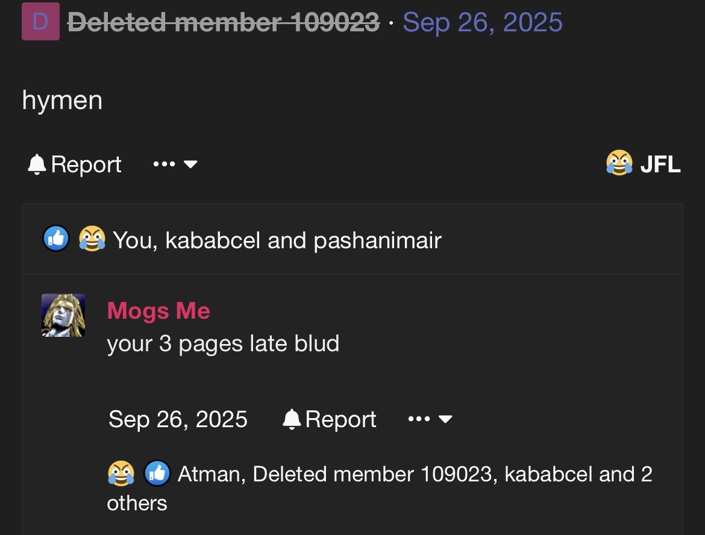Click the bell icon on Mogs Me's reply
This screenshot has height=535, width=705.
[292, 419]
